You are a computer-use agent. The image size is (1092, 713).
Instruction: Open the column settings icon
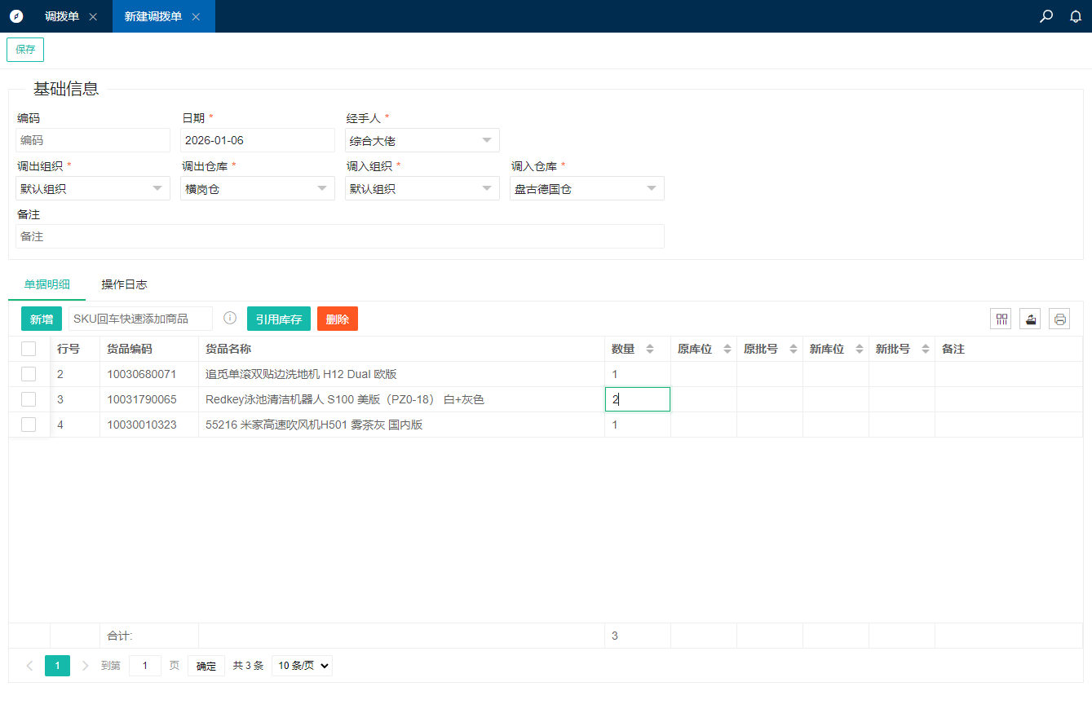1001,319
